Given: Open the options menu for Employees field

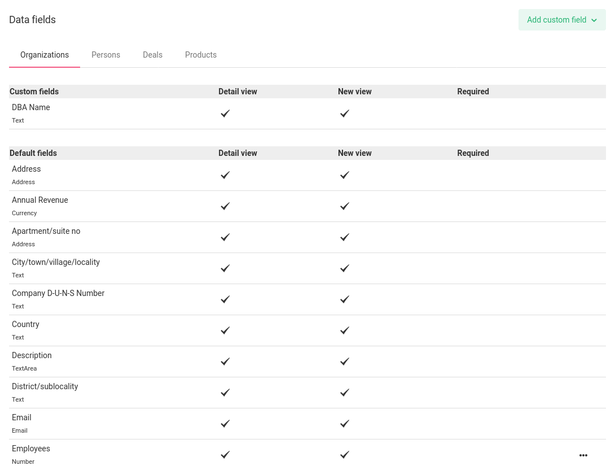Looking at the screenshot, I should point(583,455).
